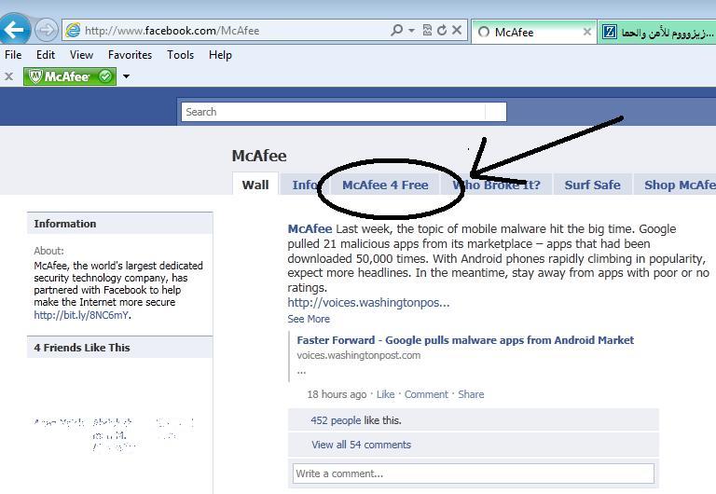View all 54 comments
The image size is (716, 494).
click(361, 445)
